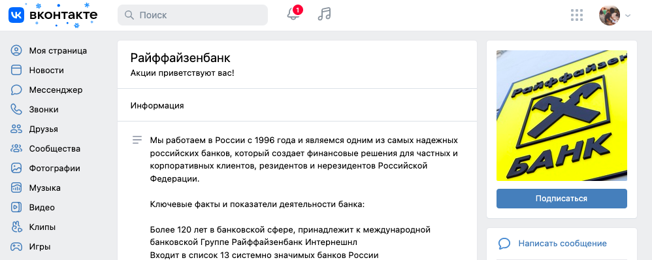
Task: Click the Видео play icon
Action: tap(16, 207)
